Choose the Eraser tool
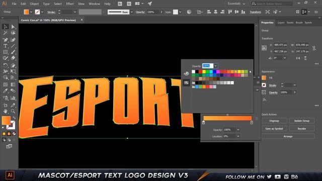Viewport: 322px width, 181px height. (x=13, y=58)
